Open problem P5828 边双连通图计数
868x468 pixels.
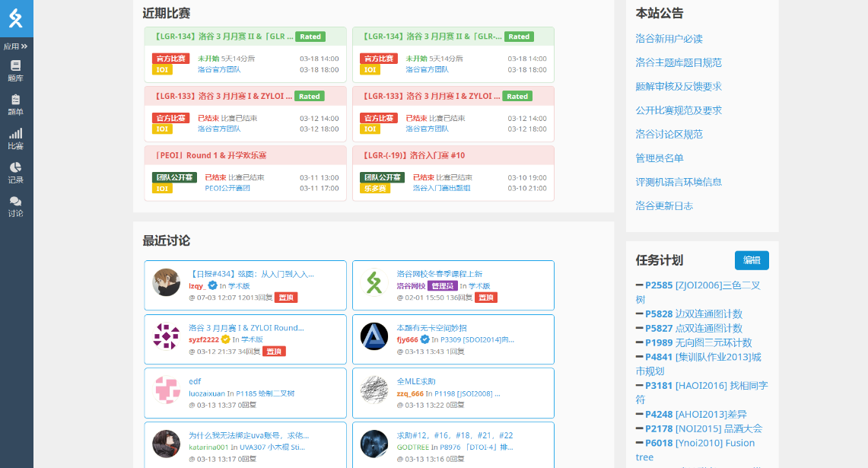tap(659, 314)
